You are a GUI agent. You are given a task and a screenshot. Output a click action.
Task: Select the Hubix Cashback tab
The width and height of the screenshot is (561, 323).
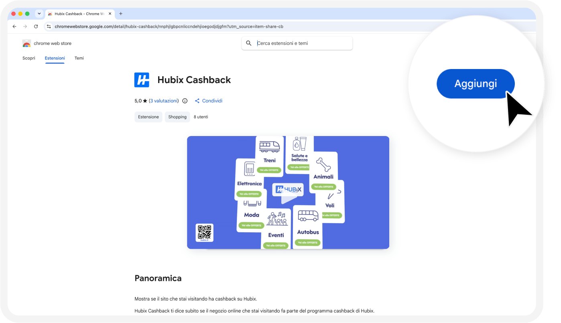tap(79, 14)
